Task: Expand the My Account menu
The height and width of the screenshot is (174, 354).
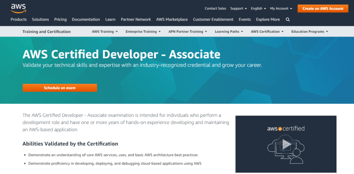Action: click(x=281, y=9)
